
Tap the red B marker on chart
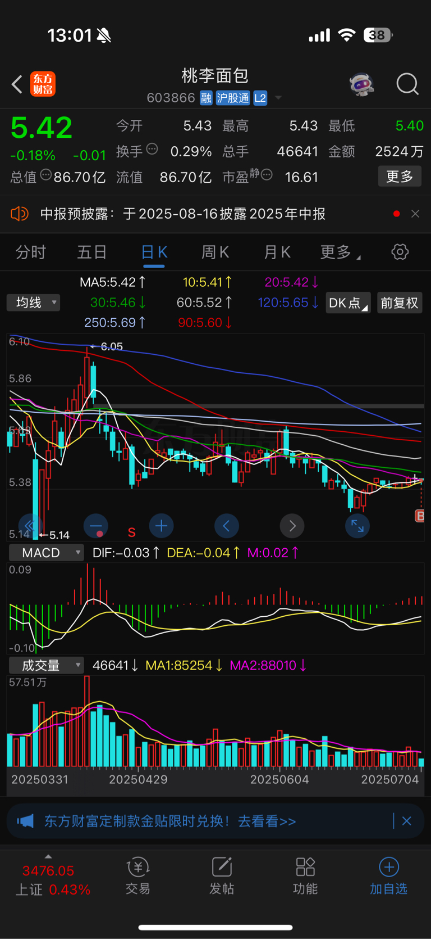pos(419,516)
